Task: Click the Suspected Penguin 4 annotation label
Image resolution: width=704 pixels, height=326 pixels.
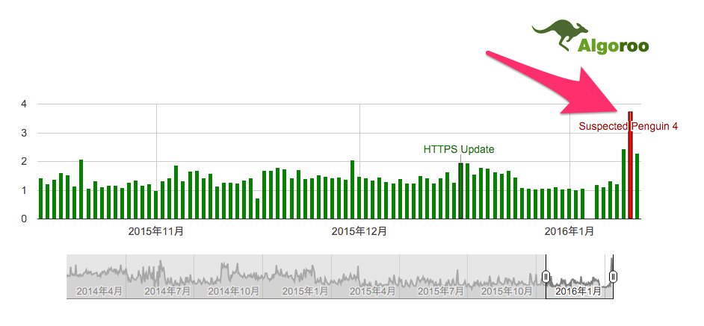Action: pyautogui.click(x=628, y=127)
